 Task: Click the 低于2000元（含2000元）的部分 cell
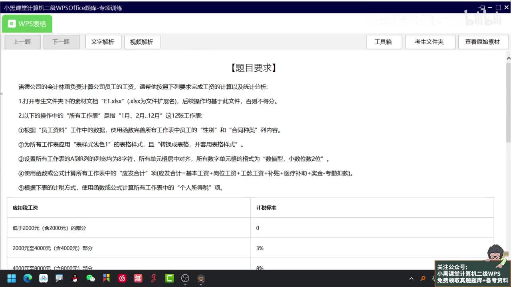(x=129, y=228)
